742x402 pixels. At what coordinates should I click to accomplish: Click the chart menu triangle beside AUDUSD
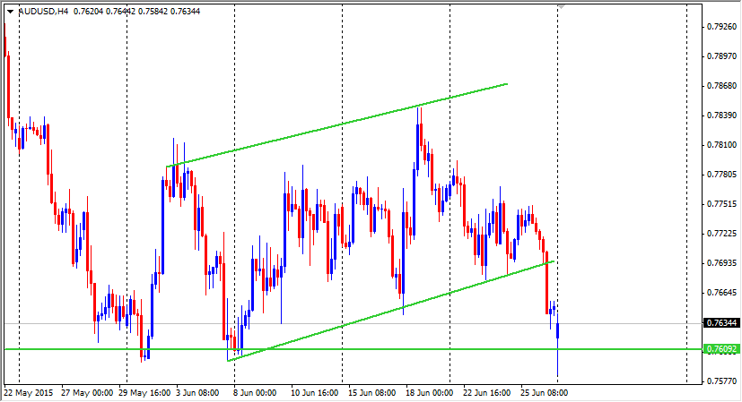11,12
